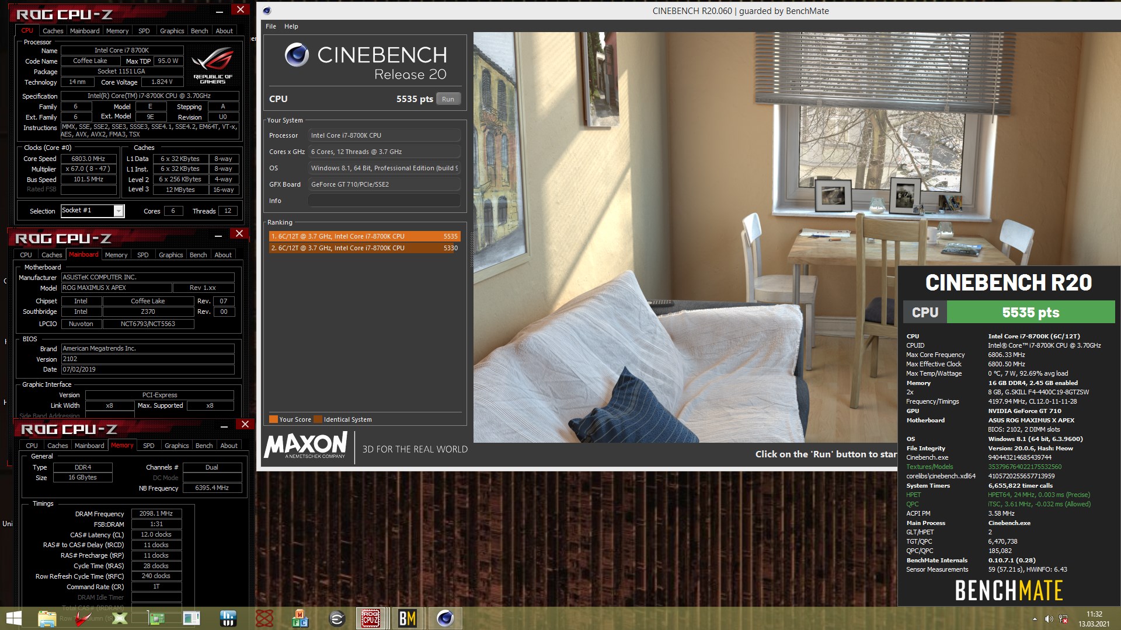The height and width of the screenshot is (630, 1121).
Task: Minimize the top ROG CPU-Z window
Action: click(x=220, y=11)
